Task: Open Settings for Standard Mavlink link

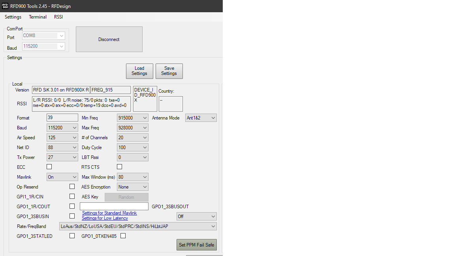Action: click(x=109, y=213)
